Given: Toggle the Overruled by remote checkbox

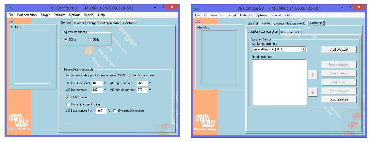Looking at the screenshot, I should pos(115,111).
